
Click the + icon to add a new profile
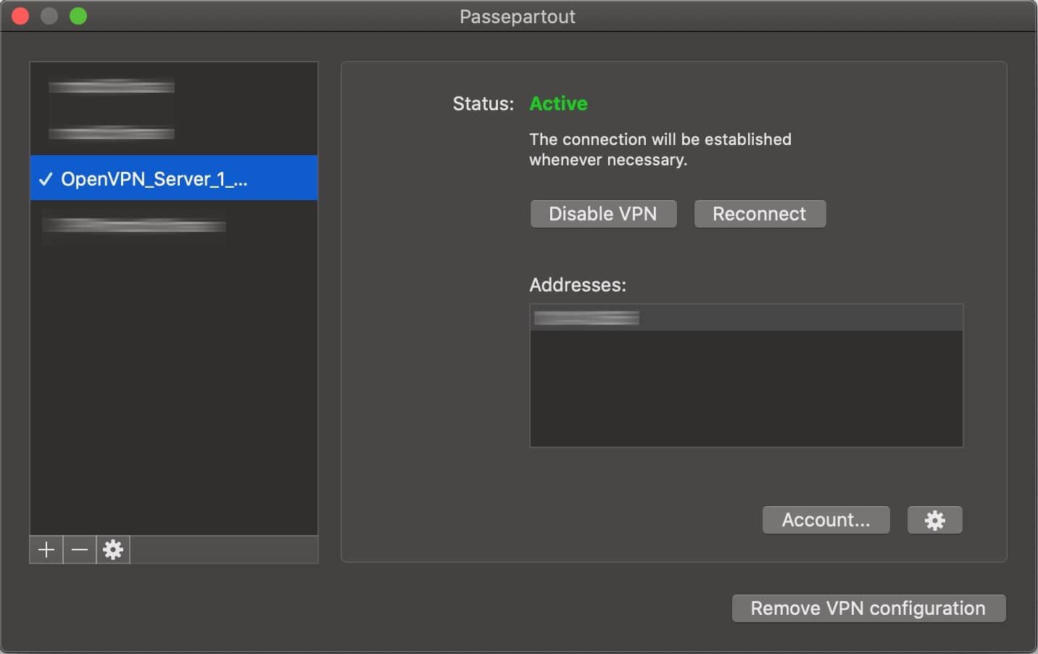pyautogui.click(x=46, y=550)
